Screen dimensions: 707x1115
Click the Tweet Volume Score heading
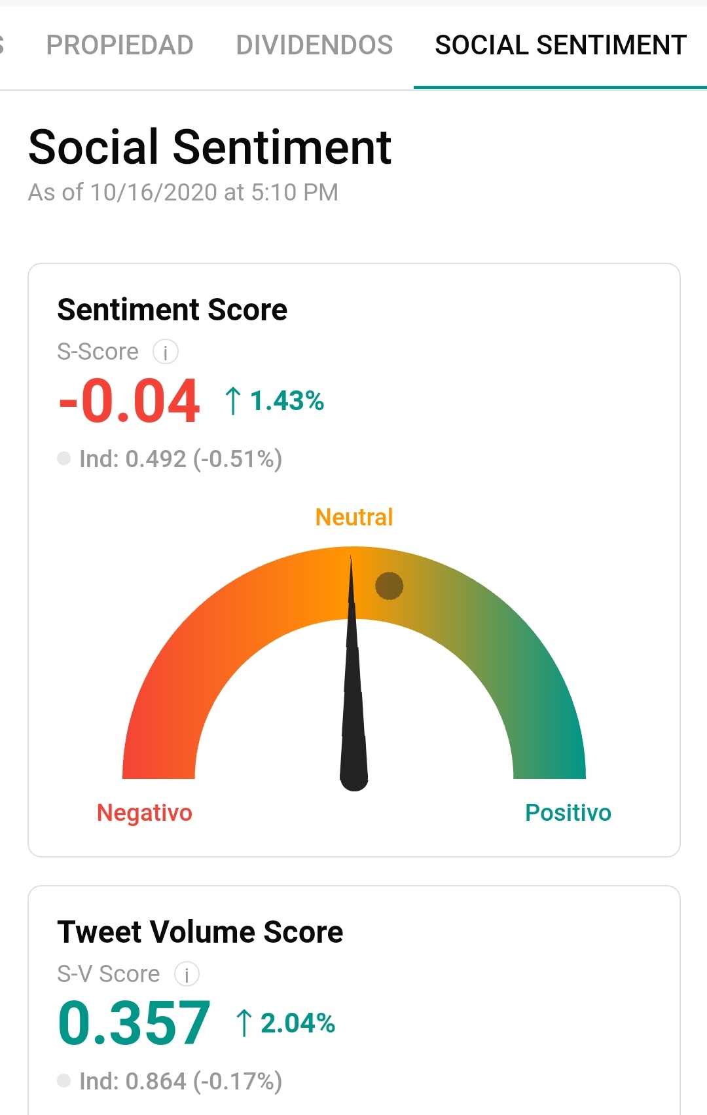pyautogui.click(x=200, y=932)
